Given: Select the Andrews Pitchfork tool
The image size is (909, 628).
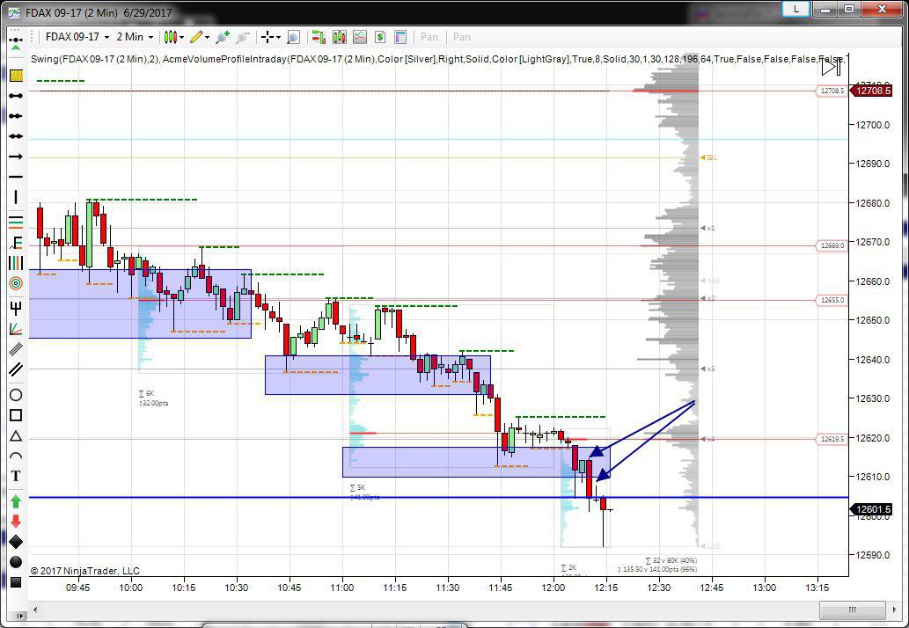Looking at the screenshot, I should pos(16,307).
